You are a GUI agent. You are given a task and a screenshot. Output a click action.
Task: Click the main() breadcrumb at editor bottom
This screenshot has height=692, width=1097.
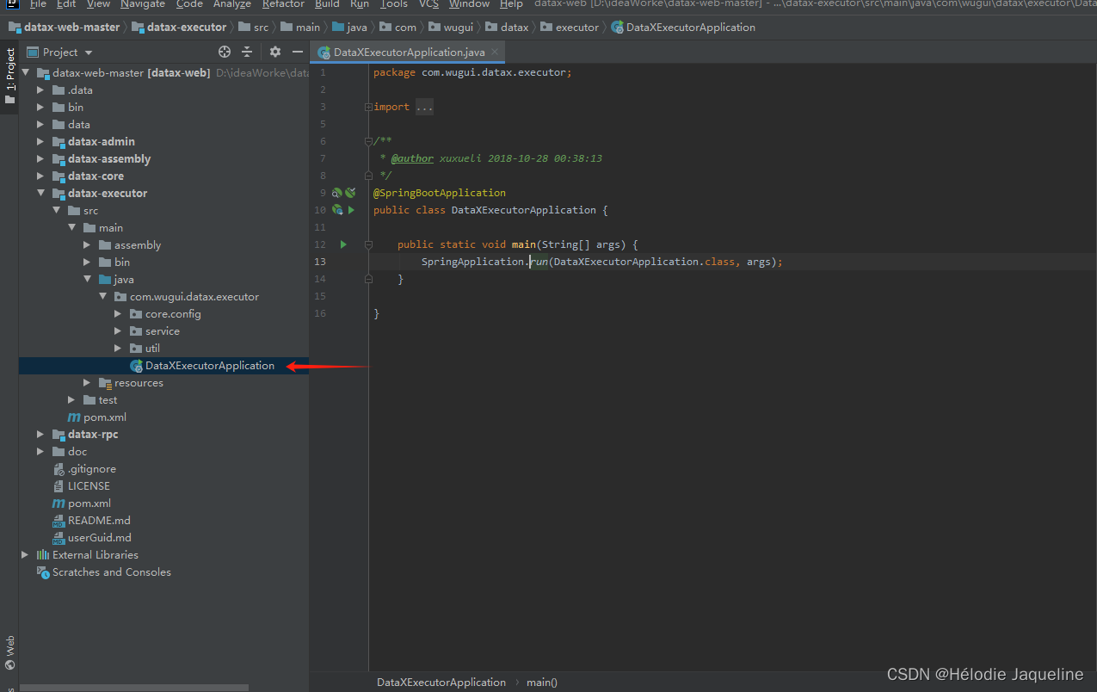point(542,683)
